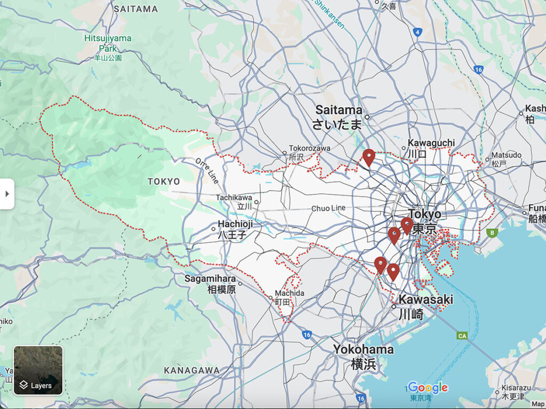Select the red pin southeast of Tokorozawa
Viewport: 546px width, 409px height.
click(369, 158)
